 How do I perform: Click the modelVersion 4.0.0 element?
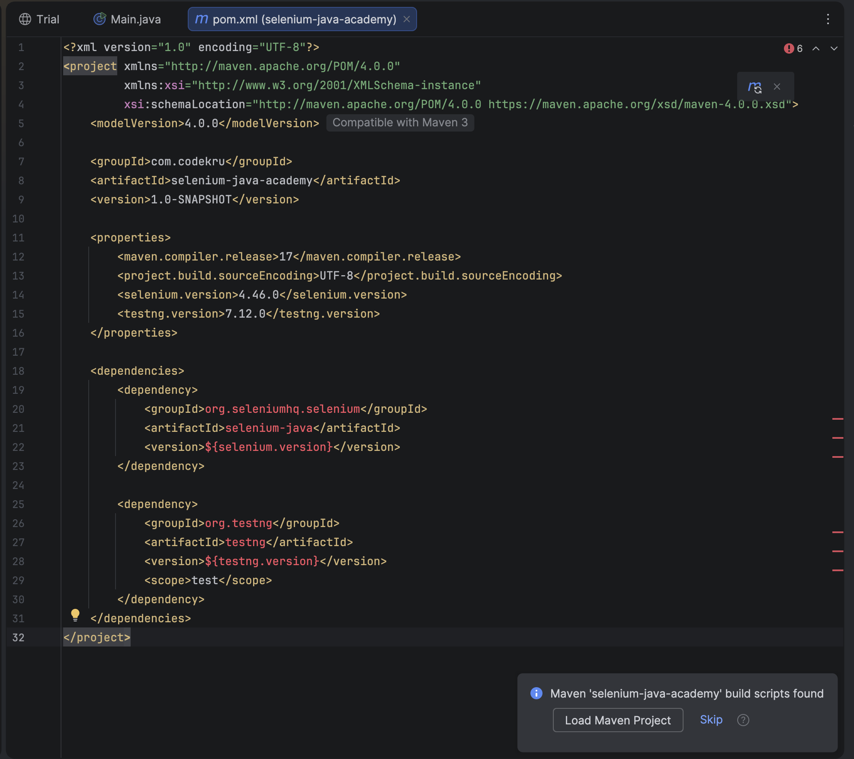205,123
